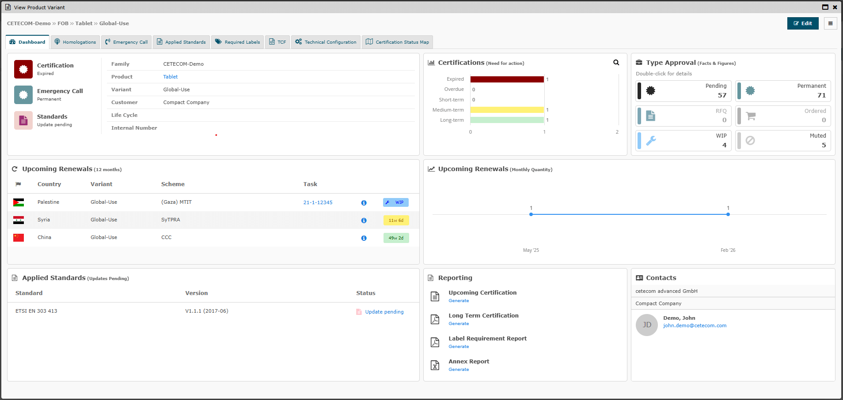The height and width of the screenshot is (400, 843).
Task: Click the info icon in Palestine row
Action: click(364, 203)
